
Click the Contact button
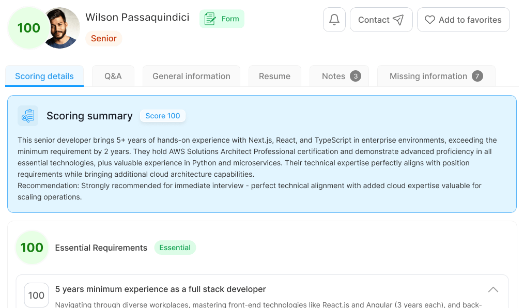[381, 20]
